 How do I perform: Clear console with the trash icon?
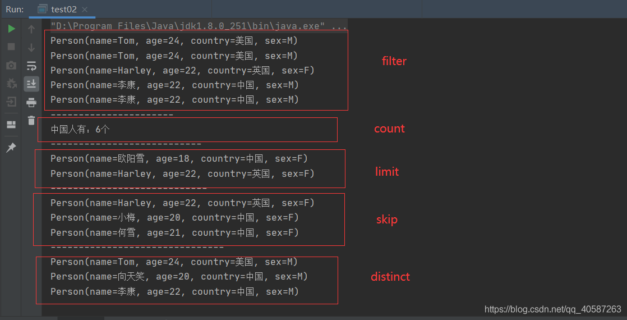[31, 120]
